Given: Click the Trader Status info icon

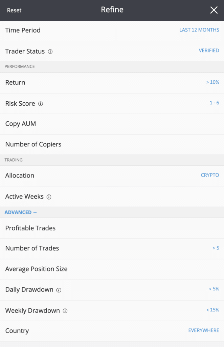Looking at the screenshot, I should (x=50, y=52).
